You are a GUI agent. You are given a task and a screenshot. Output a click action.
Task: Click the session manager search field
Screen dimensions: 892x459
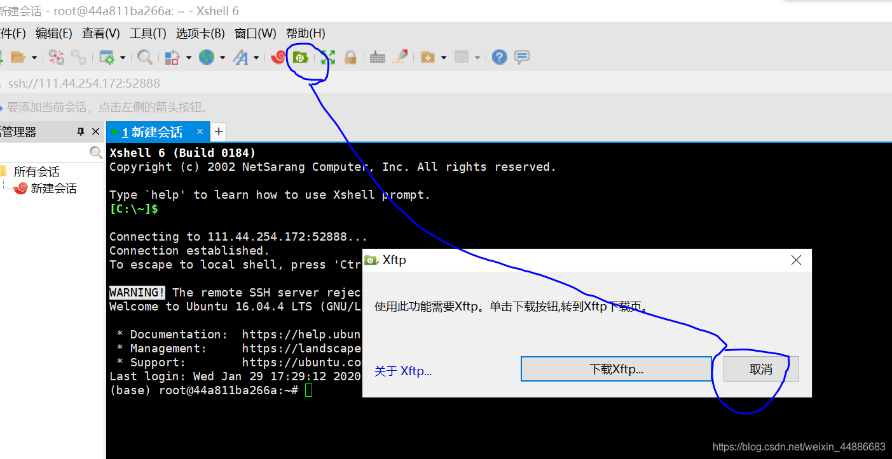pos(45,152)
